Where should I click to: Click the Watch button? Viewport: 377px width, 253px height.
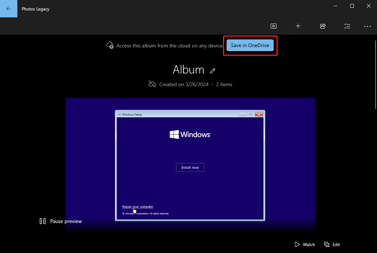(x=305, y=244)
